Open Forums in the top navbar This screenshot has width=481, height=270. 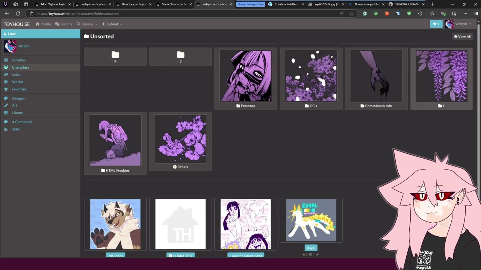pos(64,24)
